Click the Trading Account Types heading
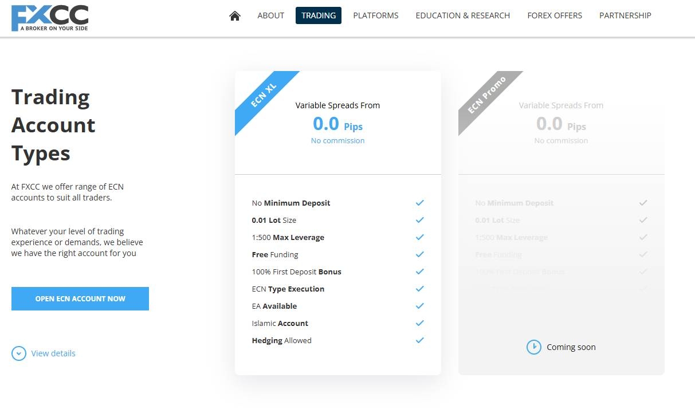The height and width of the screenshot is (409, 695). point(53,125)
